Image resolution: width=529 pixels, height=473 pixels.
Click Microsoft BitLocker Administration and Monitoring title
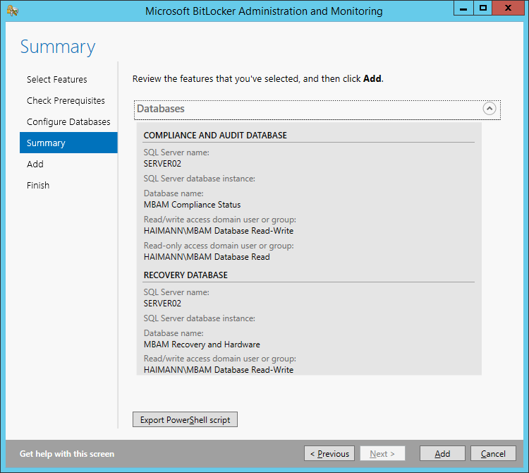(x=264, y=11)
